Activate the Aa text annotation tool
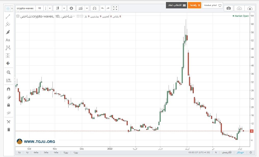Viewport: 259px width, 157px height. (8, 40)
